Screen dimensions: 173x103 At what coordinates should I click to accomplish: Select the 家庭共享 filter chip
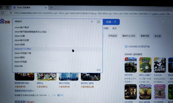(x=145, y=36)
